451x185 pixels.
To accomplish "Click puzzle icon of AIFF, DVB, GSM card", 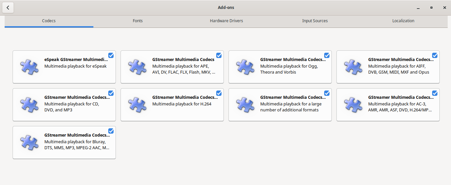I will coord(353,67).
